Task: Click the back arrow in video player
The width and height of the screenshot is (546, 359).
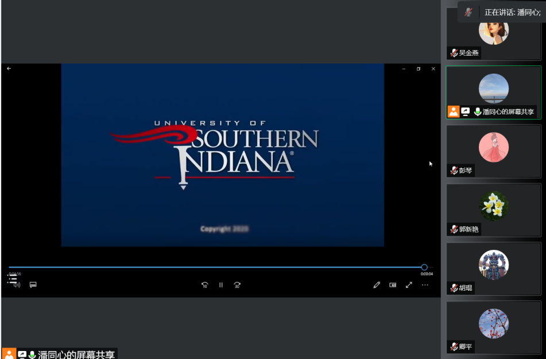Action: (x=9, y=69)
